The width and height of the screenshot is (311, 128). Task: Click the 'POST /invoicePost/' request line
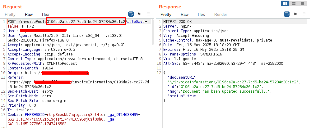tap(27, 21)
